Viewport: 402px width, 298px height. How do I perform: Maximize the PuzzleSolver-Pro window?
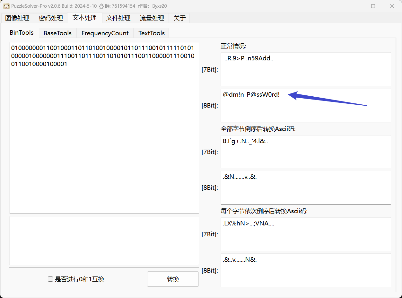coord(373,6)
